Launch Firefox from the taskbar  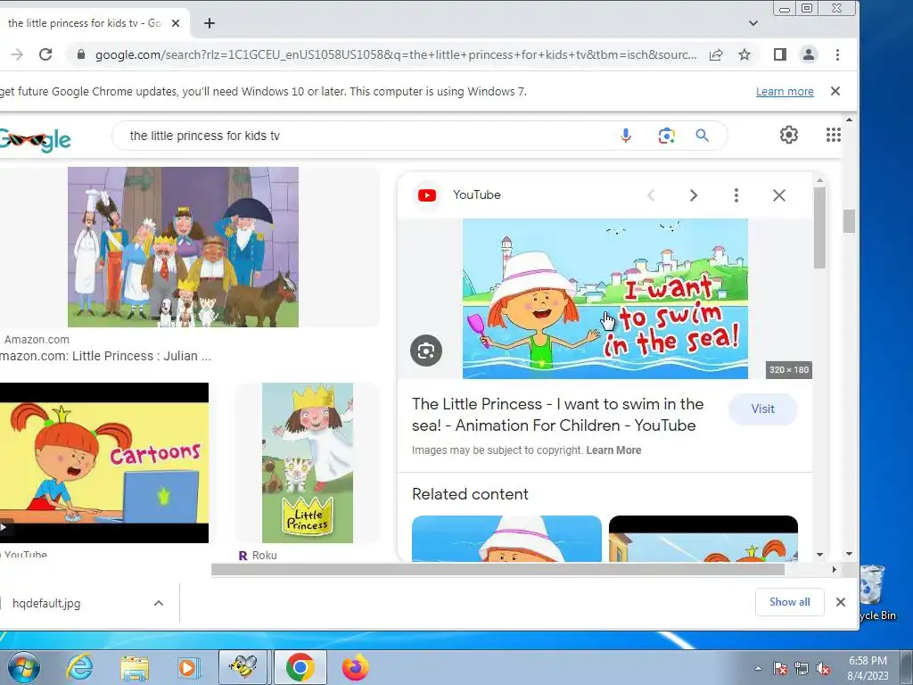tap(355, 667)
